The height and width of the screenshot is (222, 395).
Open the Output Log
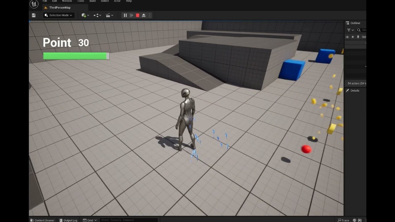tap(68, 220)
